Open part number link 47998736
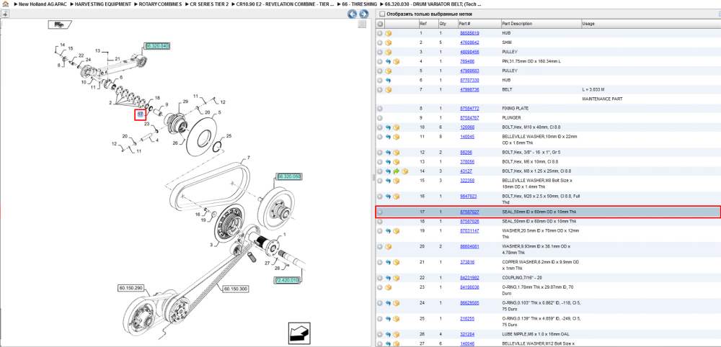721x347 pixels. (x=469, y=90)
